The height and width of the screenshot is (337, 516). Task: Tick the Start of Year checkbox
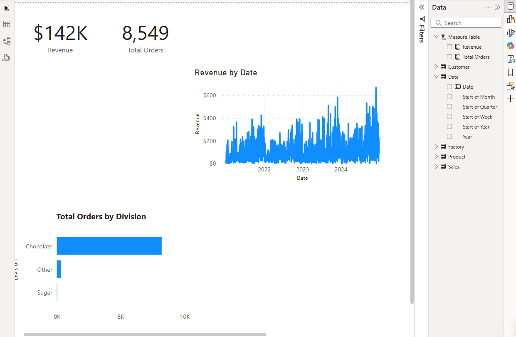[449, 127]
